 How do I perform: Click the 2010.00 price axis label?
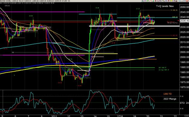184,47
